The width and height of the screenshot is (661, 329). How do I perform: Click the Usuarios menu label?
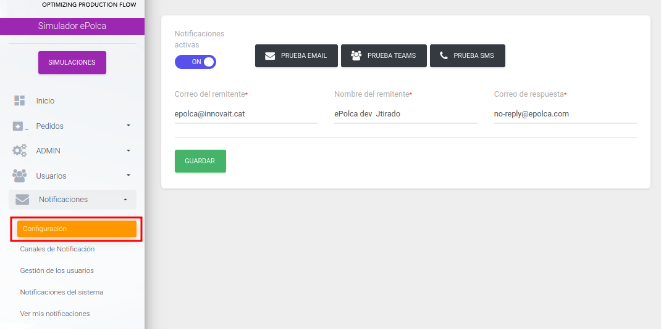point(51,176)
